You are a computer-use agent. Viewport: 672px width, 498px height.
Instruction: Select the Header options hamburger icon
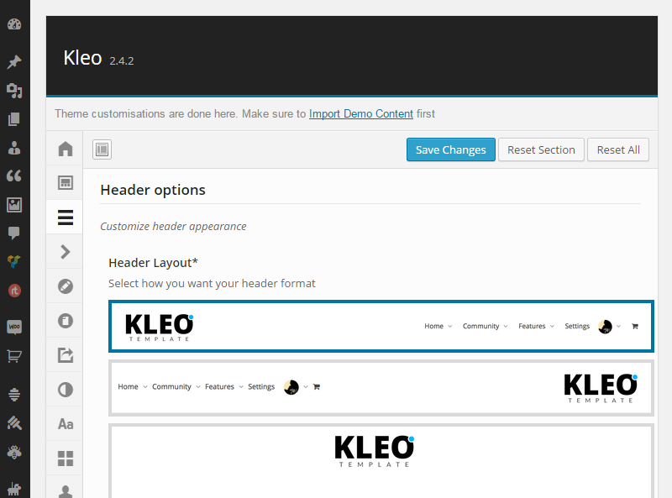65,217
